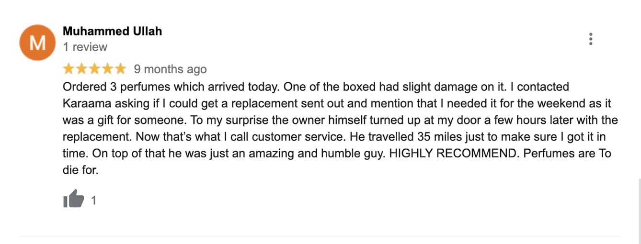This screenshot has width=641, height=244.
Task: Click the "1 review" contributor link
Action: 85,47
